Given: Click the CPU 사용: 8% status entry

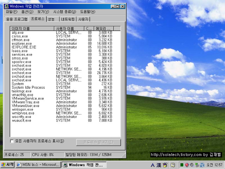Looking at the screenshot, I should click(47, 155).
